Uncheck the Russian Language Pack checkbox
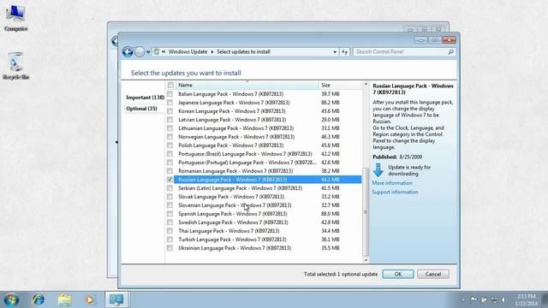 tap(170, 180)
